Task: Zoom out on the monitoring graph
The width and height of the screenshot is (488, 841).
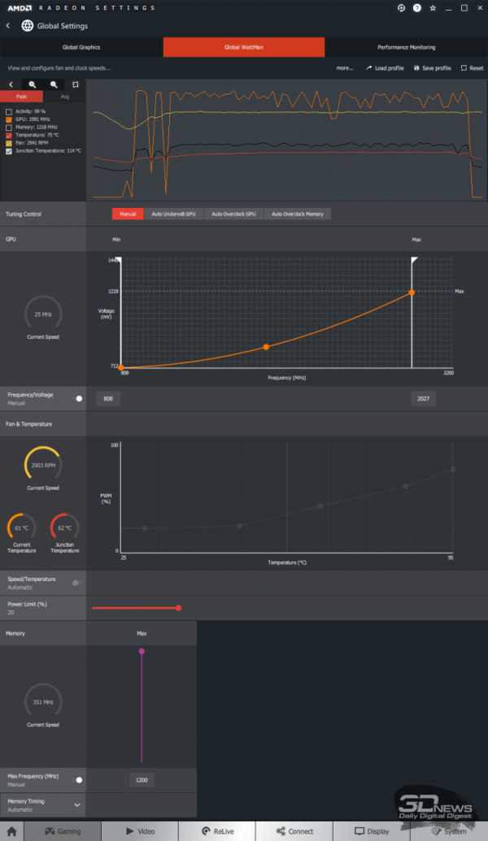Action: [x=54, y=85]
